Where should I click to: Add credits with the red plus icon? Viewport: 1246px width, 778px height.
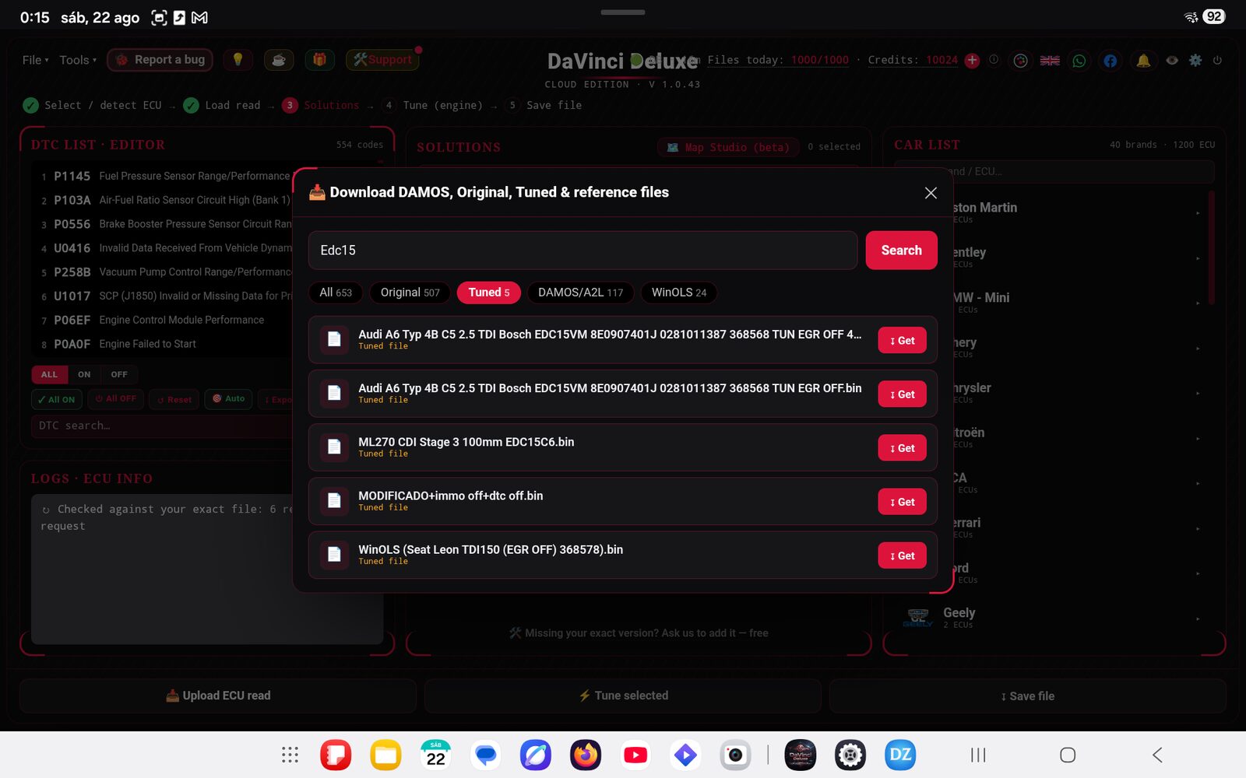point(972,60)
